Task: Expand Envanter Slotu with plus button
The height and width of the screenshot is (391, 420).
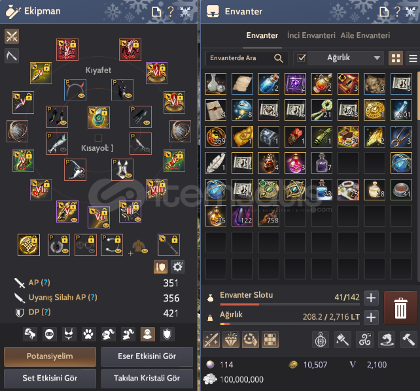Action: point(371,298)
